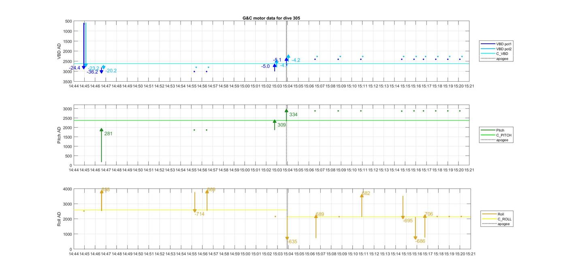567x280 pixels.
Task: Click the "-20.2" data label in VBD plot
Action: (x=111, y=71)
